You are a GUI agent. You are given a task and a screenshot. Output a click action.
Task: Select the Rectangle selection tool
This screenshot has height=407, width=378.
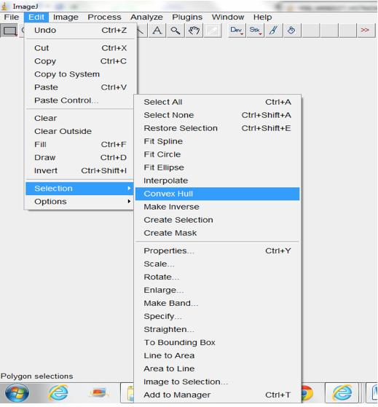tap(9, 31)
